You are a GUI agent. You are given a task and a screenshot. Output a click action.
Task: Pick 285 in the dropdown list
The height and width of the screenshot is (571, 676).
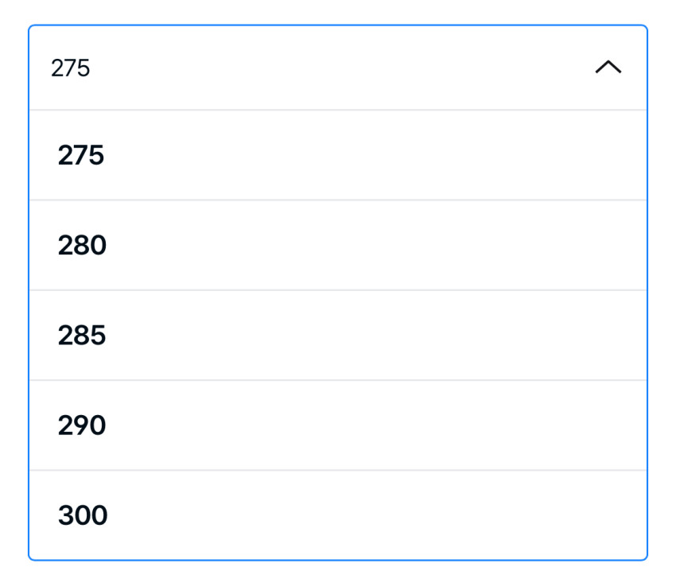tap(82, 336)
